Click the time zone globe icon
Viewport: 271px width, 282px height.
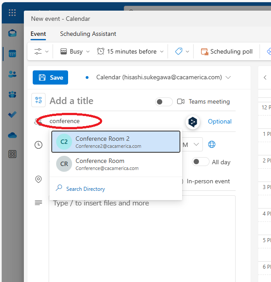212,144
